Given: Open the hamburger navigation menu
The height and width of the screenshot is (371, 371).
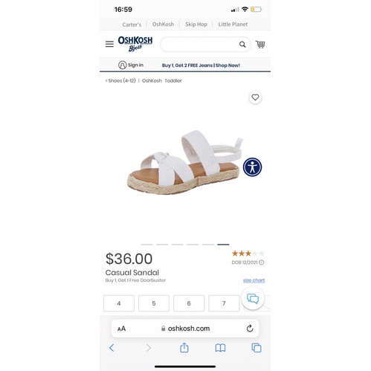Looking at the screenshot, I should [109, 44].
